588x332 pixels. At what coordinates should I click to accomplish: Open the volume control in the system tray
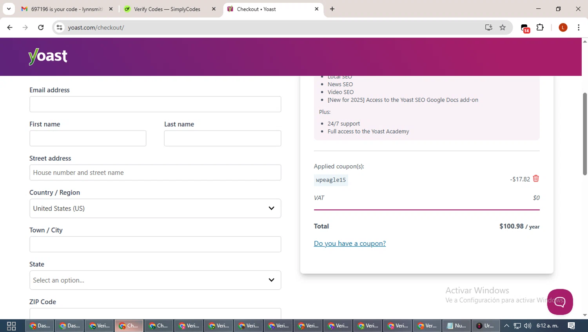(528, 326)
